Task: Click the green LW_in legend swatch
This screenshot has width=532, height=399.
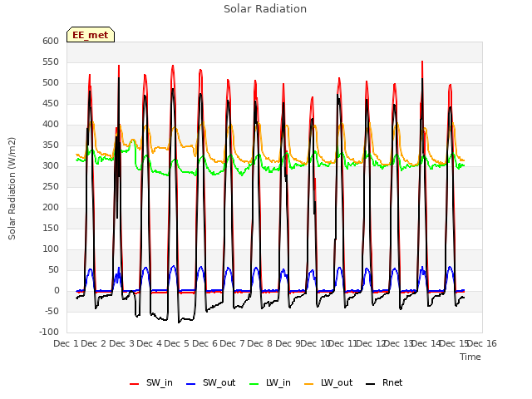Action: pyautogui.click(x=254, y=384)
